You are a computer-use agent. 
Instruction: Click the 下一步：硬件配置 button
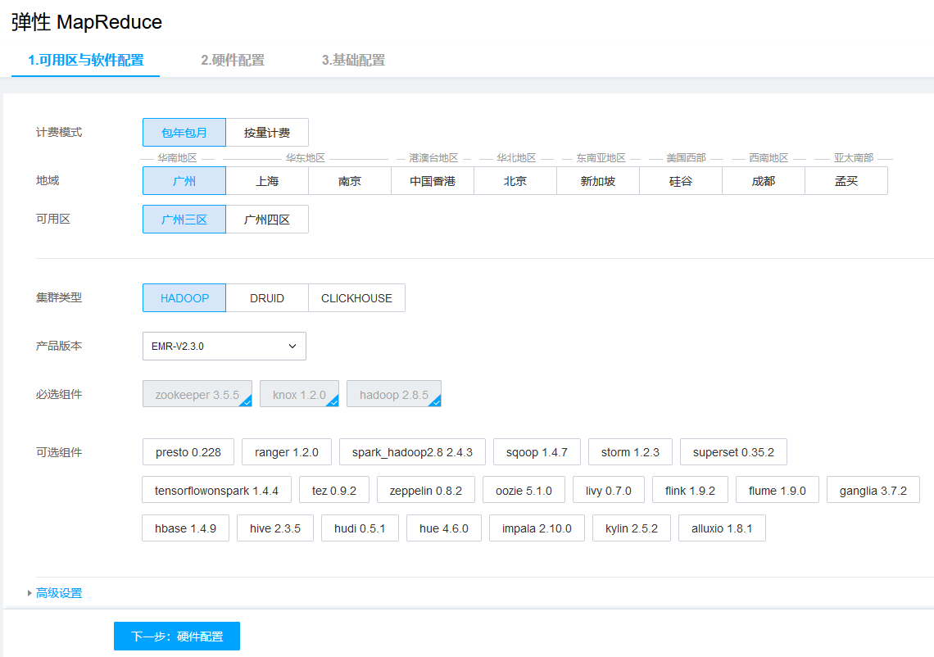point(176,636)
